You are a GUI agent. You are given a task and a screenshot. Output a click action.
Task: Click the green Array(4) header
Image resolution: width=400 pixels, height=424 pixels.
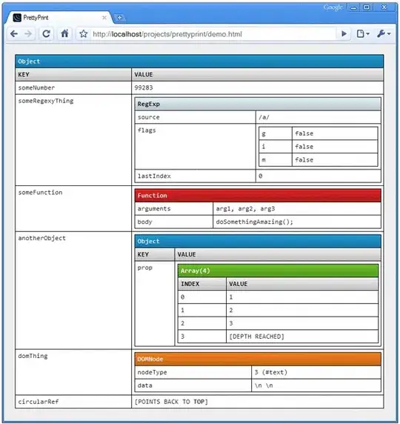(x=278, y=271)
